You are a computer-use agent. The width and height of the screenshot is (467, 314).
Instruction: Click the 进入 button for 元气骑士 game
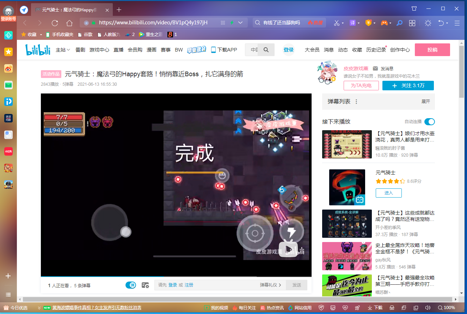389,193
